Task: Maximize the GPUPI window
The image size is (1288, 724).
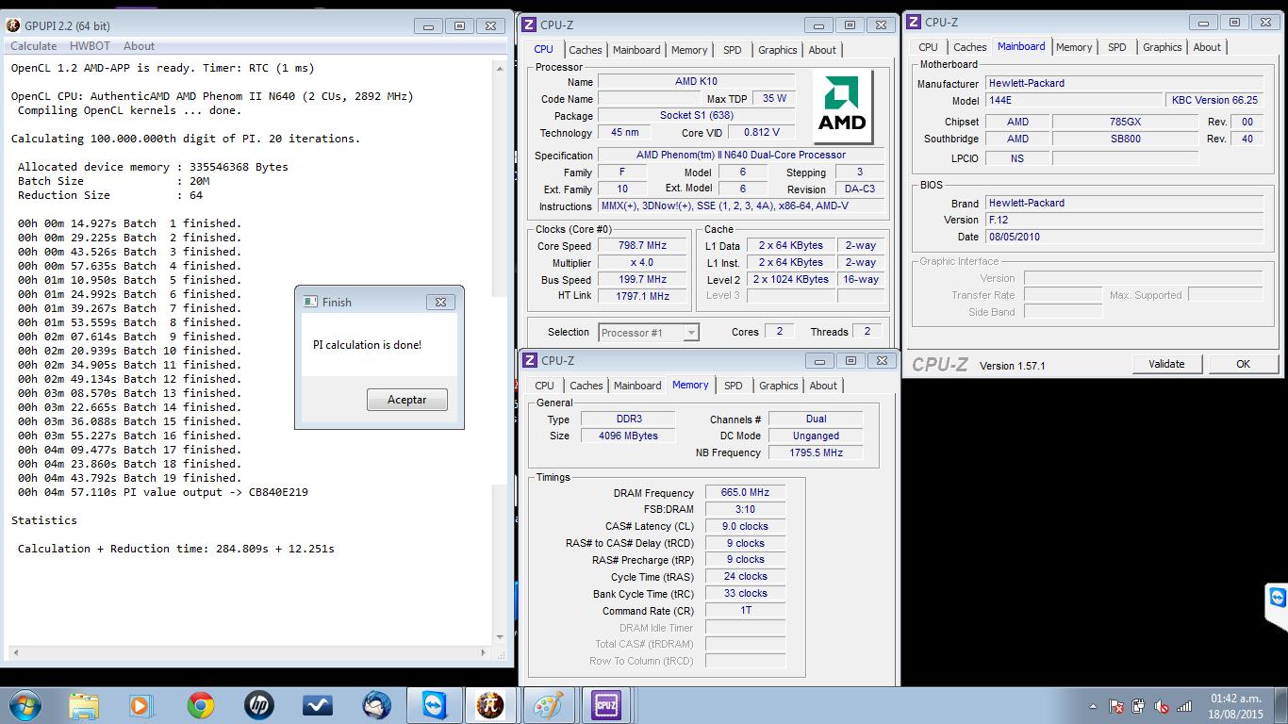Action: click(x=459, y=26)
